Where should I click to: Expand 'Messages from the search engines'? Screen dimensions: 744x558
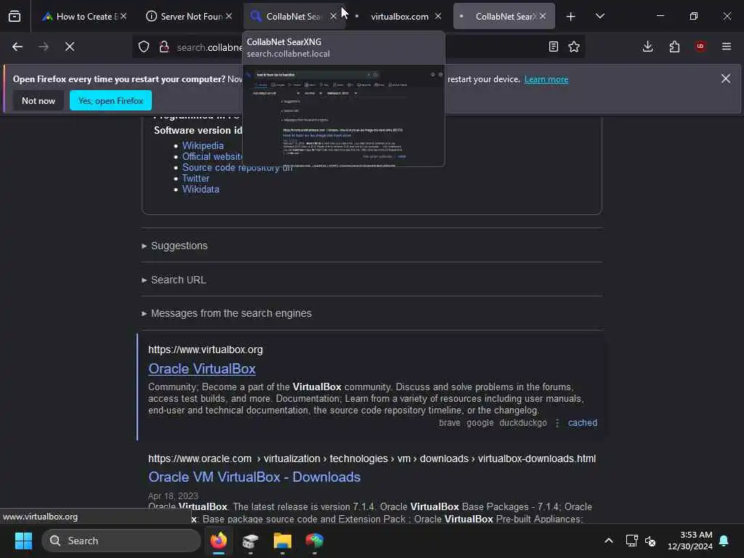[227, 313]
